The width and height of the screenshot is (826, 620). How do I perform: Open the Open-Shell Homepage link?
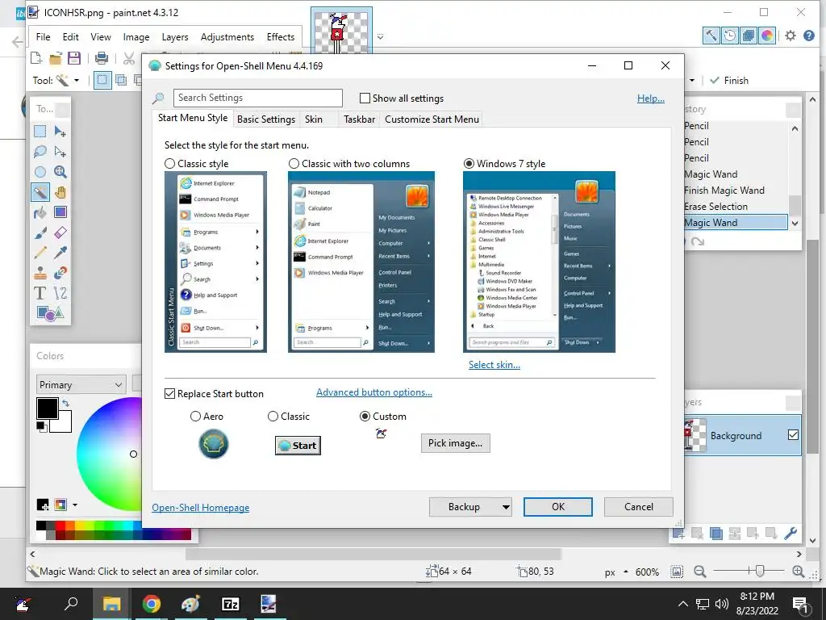[x=201, y=507]
